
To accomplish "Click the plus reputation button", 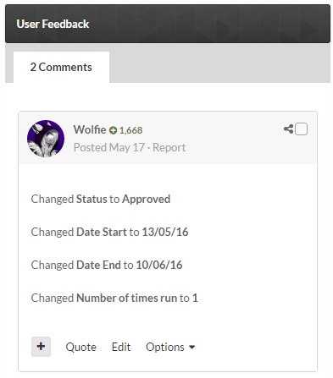I will coord(41,347).
